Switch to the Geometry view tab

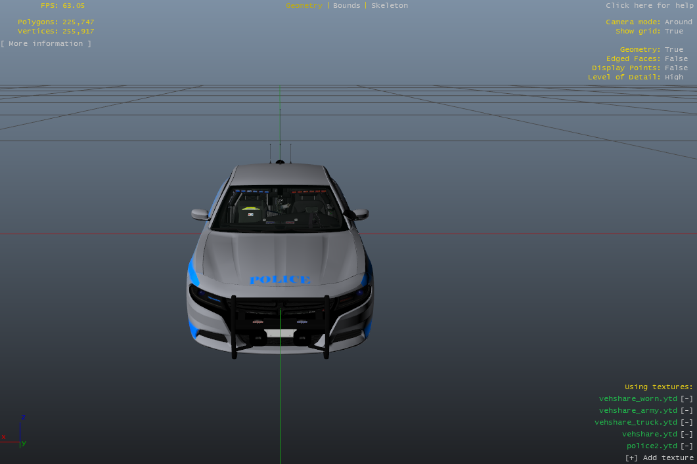[304, 5]
